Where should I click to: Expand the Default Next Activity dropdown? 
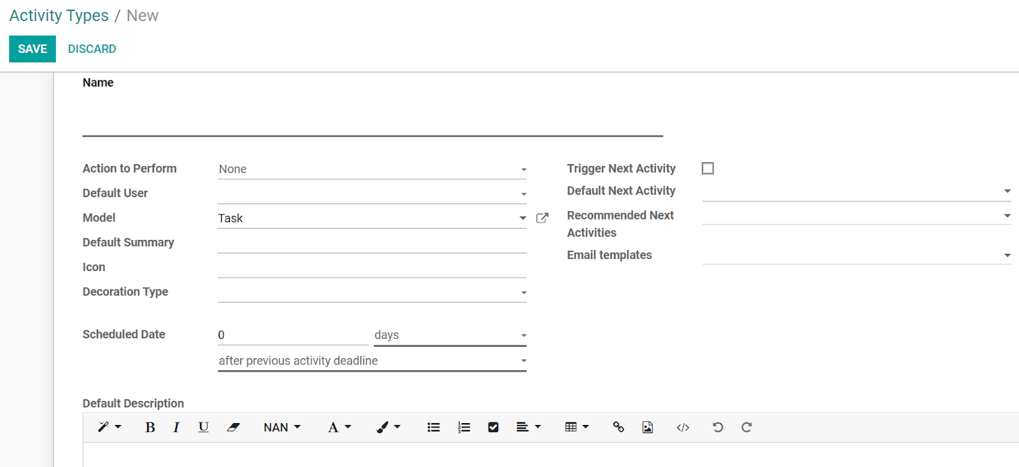point(857,191)
